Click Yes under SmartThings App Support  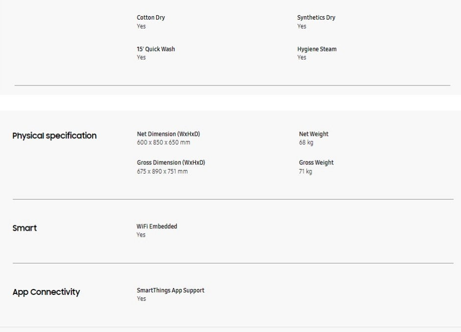coord(141,299)
